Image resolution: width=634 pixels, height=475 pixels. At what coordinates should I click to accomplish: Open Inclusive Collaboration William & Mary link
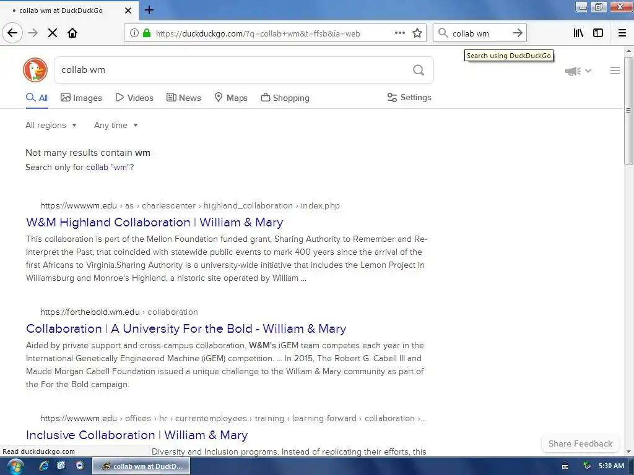137,435
